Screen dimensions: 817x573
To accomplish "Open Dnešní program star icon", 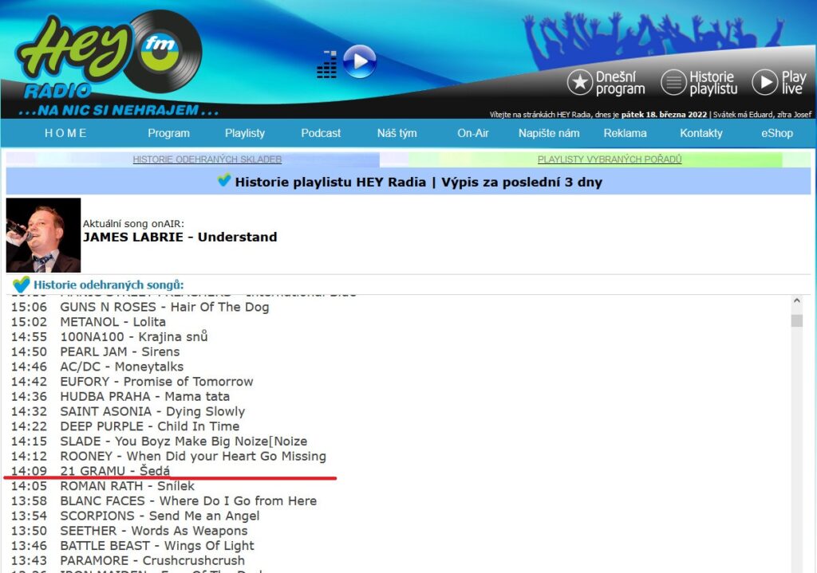I will click(580, 82).
